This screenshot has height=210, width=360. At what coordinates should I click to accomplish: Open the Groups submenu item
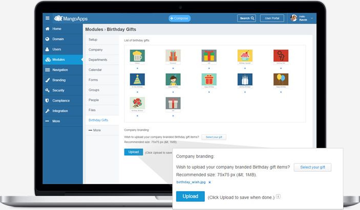[102, 90]
